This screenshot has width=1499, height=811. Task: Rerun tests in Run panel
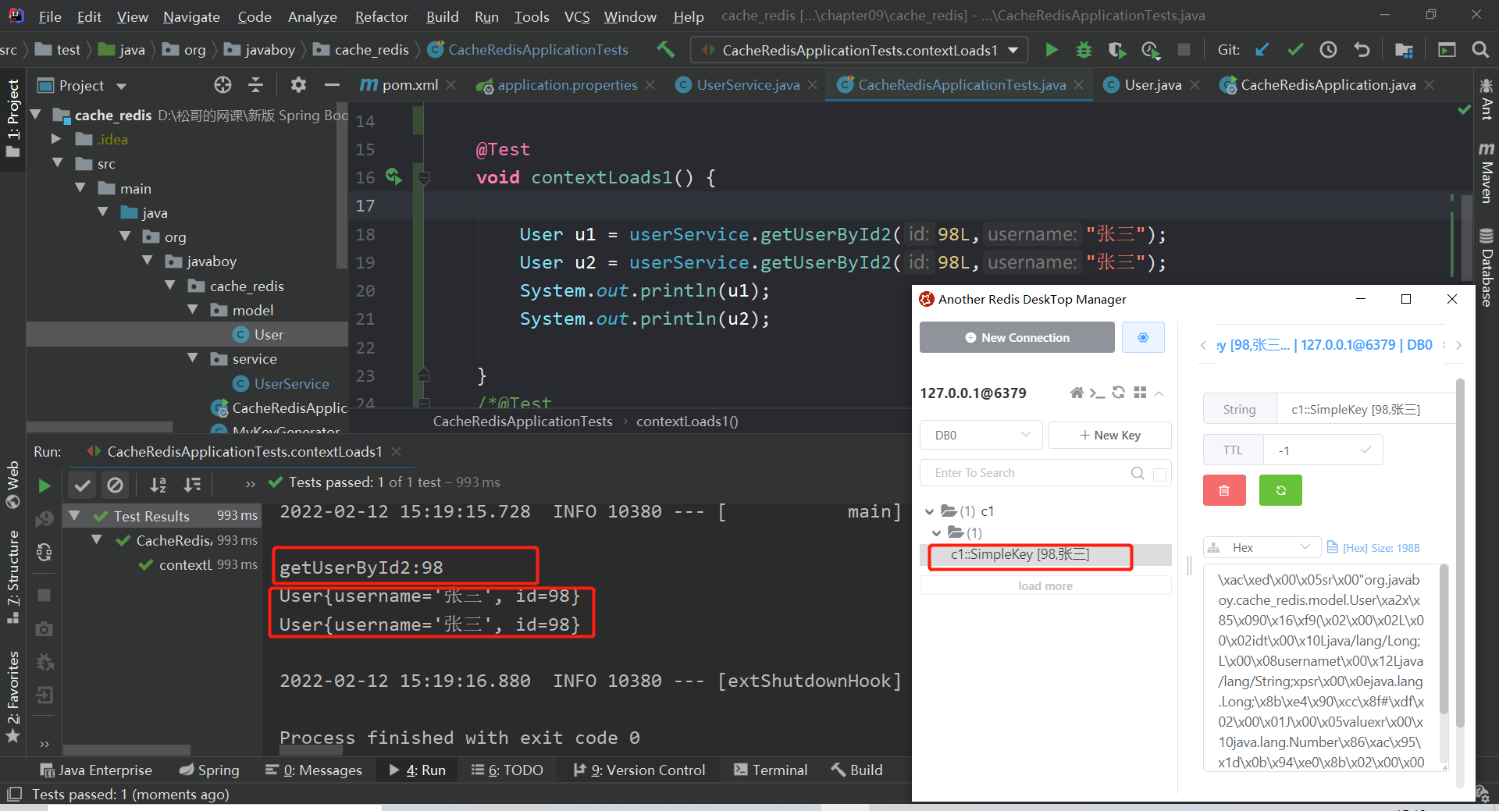tap(45, 486)
